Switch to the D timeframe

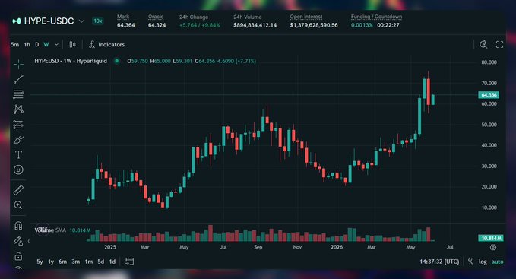click(x=36, y=44)
